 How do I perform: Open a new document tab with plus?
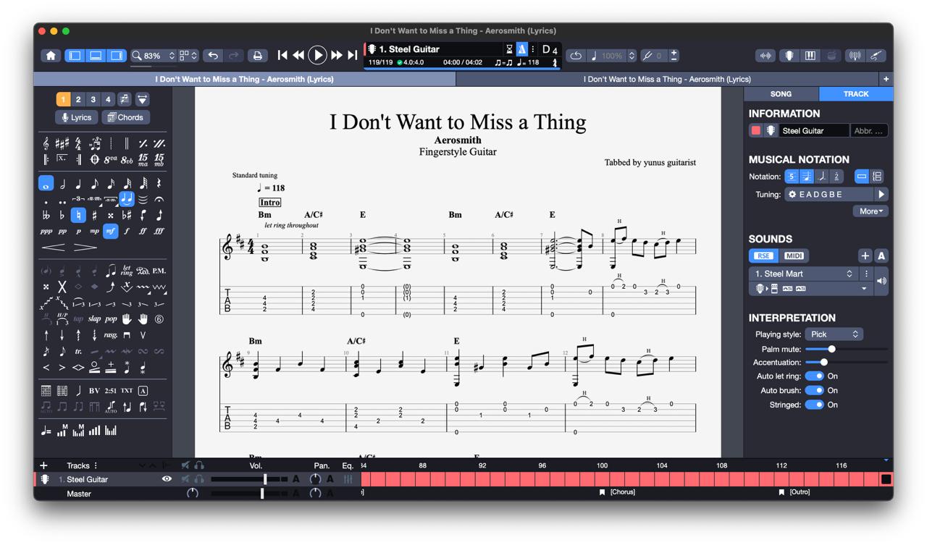pos(886,79)
